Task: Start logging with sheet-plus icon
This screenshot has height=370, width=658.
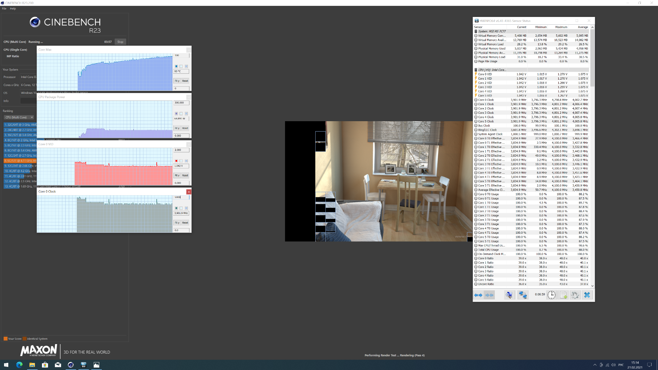Action: pyautogui.click(x=563, y=295)
